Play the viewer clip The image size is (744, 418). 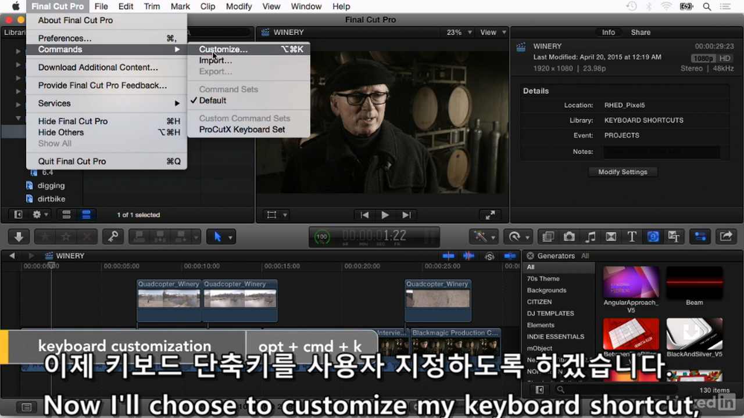385,215
